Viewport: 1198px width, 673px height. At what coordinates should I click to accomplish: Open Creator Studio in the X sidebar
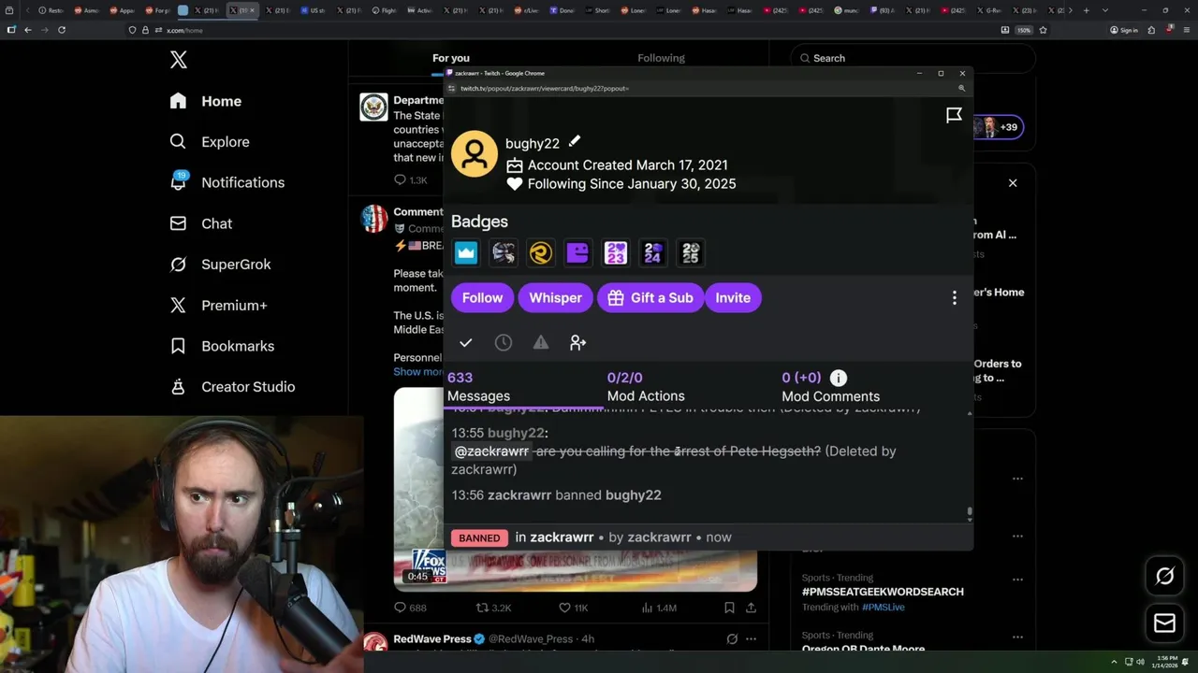point(232,386)
